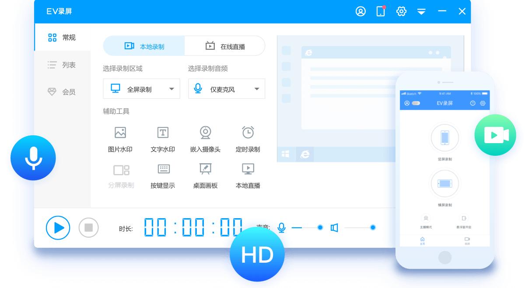This screenshot has height=288, width=525.
Task: Select the 视频 video tab on phone
Action: tap(467, 241)
